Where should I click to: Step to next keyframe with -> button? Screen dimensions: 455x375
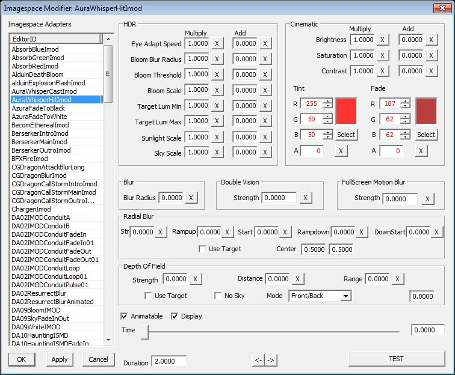point(271,360)
